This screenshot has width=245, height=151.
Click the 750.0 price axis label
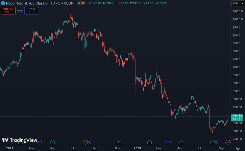(x=236, y=59)
